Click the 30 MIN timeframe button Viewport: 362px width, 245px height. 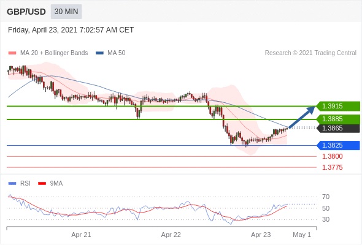click(66, 12)
